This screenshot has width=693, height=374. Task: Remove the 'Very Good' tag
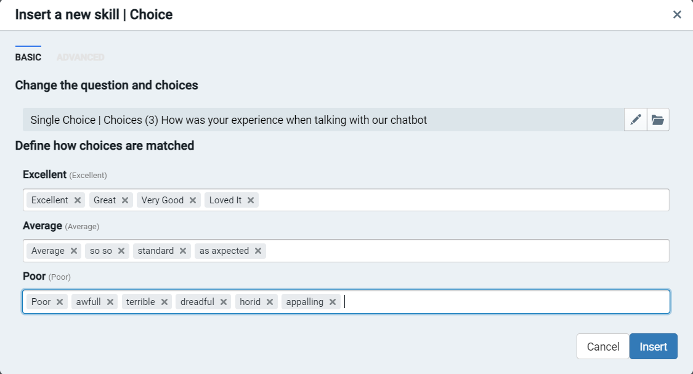[193, 200]
